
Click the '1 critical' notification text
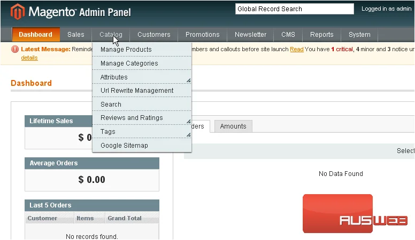(x=342, y=49)
